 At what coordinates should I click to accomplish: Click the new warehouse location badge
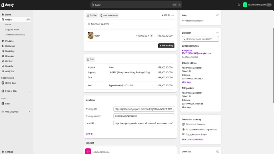109,15
